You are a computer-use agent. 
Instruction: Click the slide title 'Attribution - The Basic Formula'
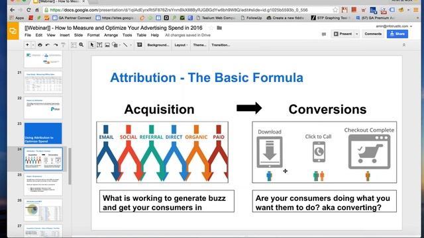(207, 78)
